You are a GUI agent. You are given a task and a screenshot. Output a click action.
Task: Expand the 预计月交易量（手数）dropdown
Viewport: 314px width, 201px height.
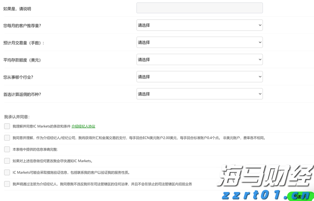coord(199,42)
